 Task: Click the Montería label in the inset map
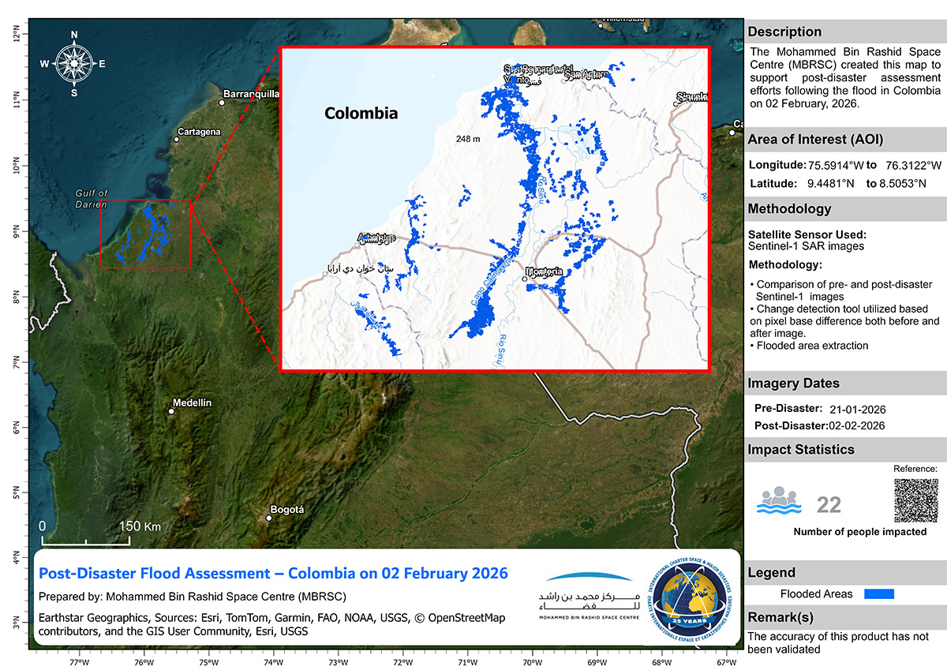click(x=545, y=271)
